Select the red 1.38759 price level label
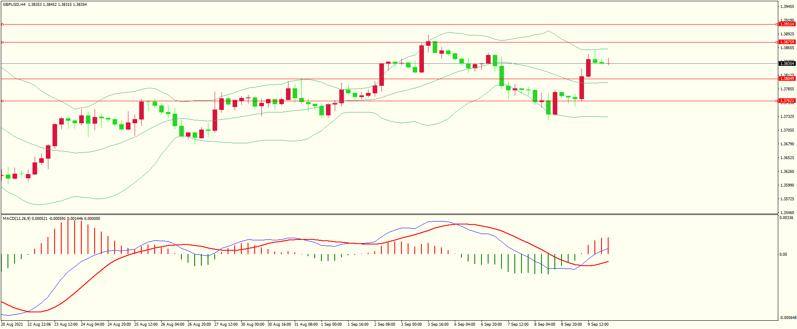Image resolution: width=797 pixels, height=329 pixels. click(787, 42)
